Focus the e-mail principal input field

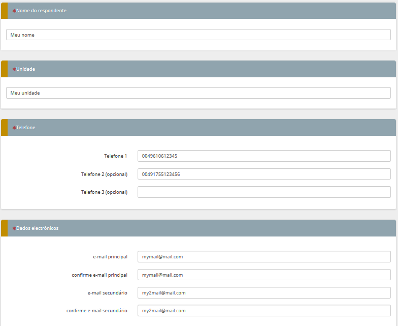pyautogui.click(x=264, y=257)
